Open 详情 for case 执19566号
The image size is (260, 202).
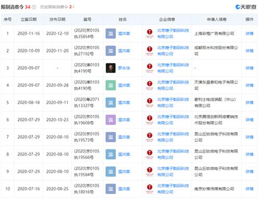[x=250, y=154]
